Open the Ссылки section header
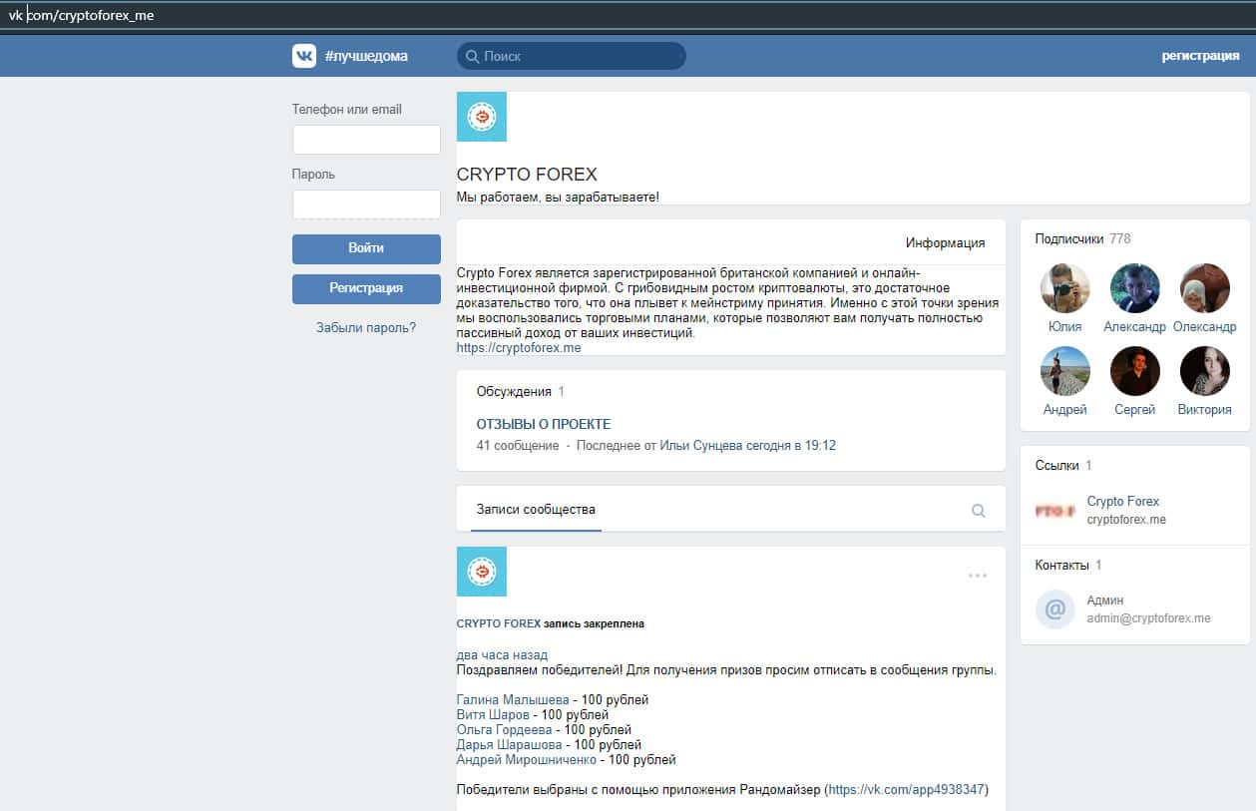The width and height of the screenshot is (1256, 811). 1063,465
